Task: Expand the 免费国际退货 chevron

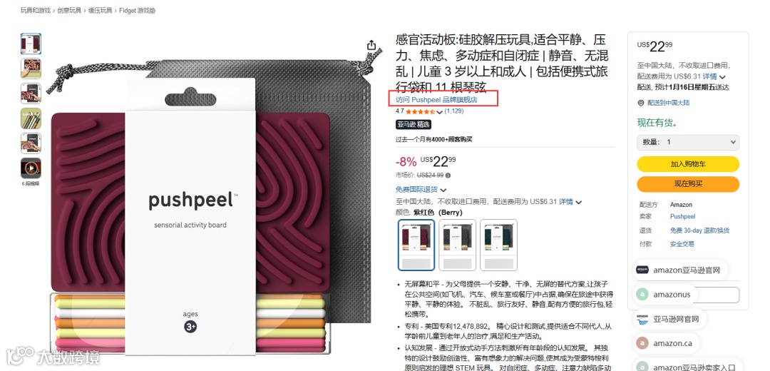Action: pyautogui.click(x=443, y=190)
